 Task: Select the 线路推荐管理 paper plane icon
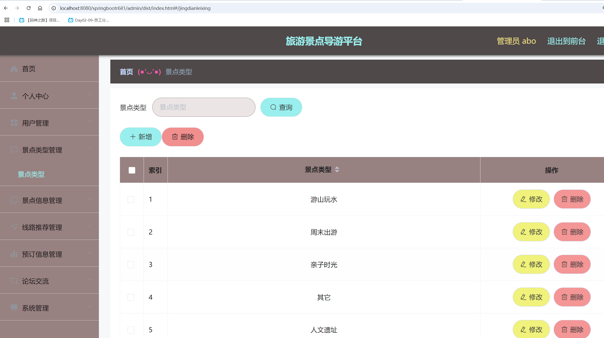(x=14, y=227)
